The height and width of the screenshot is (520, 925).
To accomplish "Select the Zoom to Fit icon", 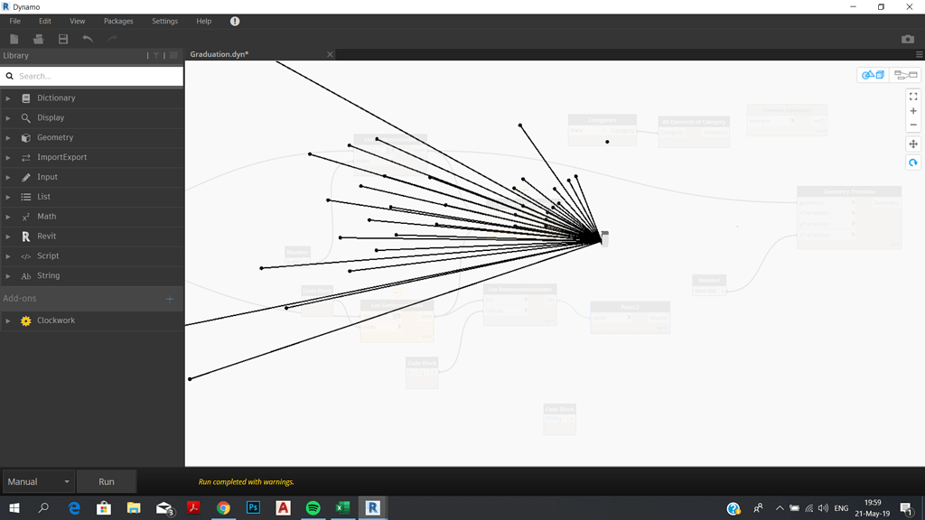I will (x=913, y=97).
